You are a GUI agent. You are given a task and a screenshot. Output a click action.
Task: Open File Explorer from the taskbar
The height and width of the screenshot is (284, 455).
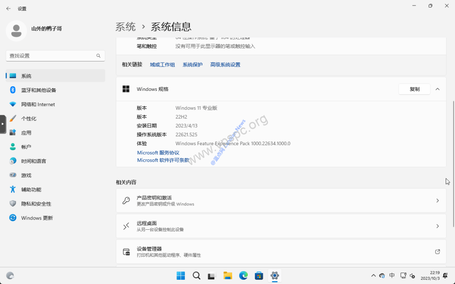pos(228,276)
